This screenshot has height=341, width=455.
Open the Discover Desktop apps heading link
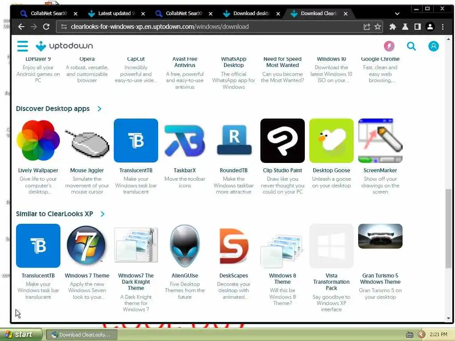(x=53, y=109)
